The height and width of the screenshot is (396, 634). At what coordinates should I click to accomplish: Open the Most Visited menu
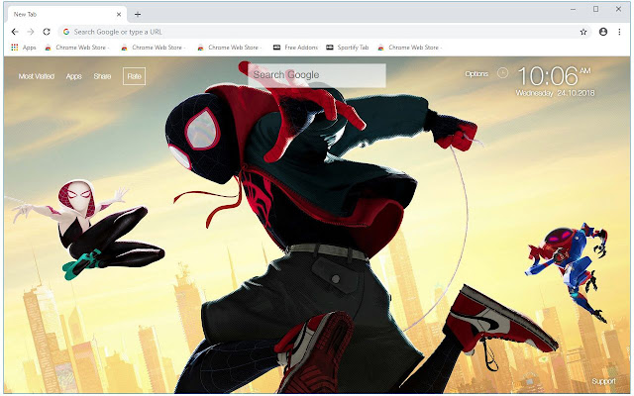37,76
